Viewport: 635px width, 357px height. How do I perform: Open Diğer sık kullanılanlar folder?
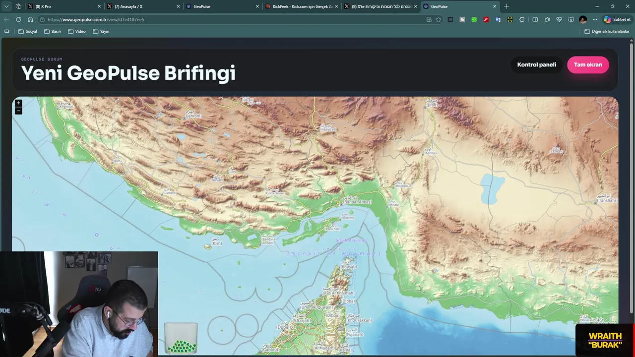(x=607, y=31)
